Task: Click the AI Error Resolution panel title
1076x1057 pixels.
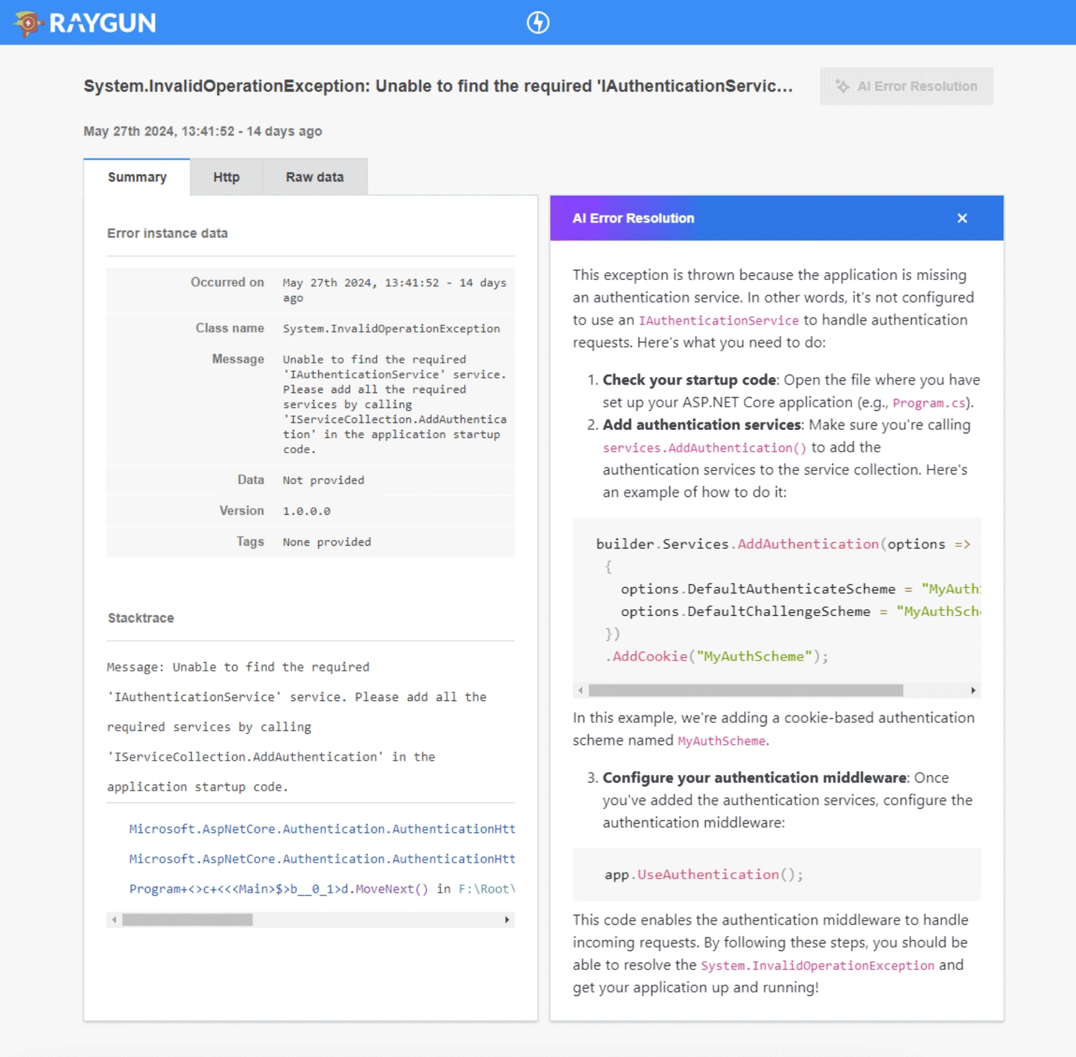Action: coord(633,218)
